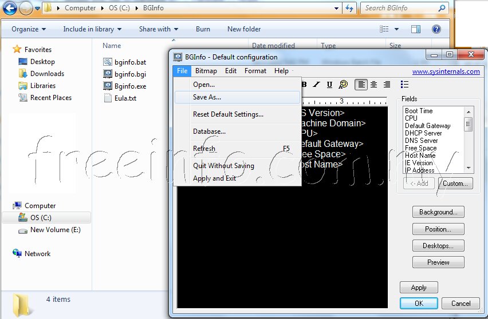Choose Refresh from File menu
The height and width of the screenshot is (319, 488).
(x=237, y=149)
